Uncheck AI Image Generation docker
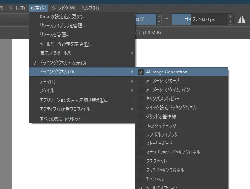 (x=182, y=72)
